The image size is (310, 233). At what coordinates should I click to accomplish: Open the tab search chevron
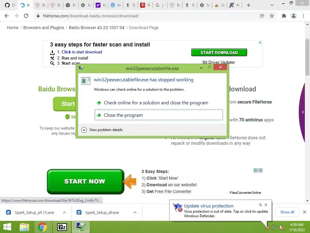272,5
